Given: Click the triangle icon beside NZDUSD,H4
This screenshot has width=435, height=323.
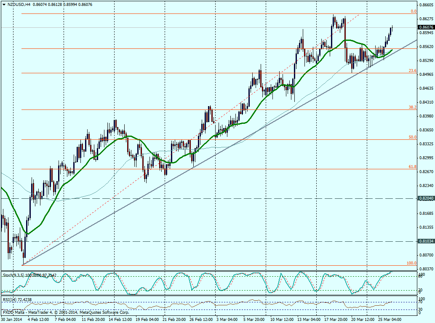Looking at the screenshot, I should pyautogui.click(x=4, y=4).
